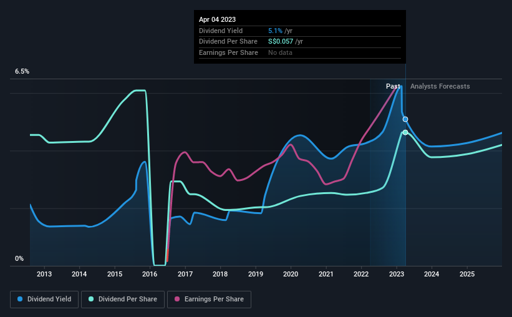Click the 'Past' label on the chart

pyautogui.click(x=393, y=86)
